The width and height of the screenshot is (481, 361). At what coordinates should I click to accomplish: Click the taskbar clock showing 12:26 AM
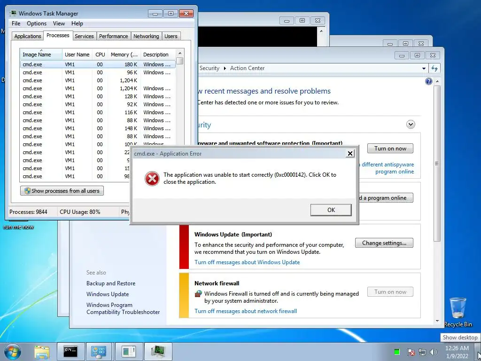457,352
